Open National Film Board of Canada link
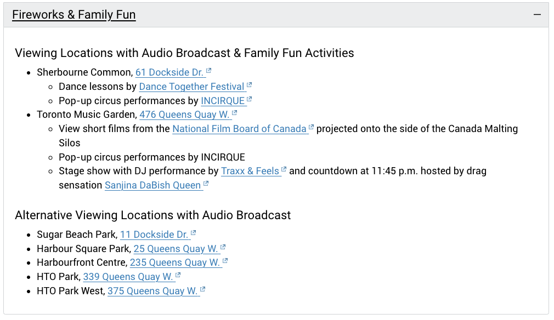This screenshot has height=320, width=554. tap(239, 129)
